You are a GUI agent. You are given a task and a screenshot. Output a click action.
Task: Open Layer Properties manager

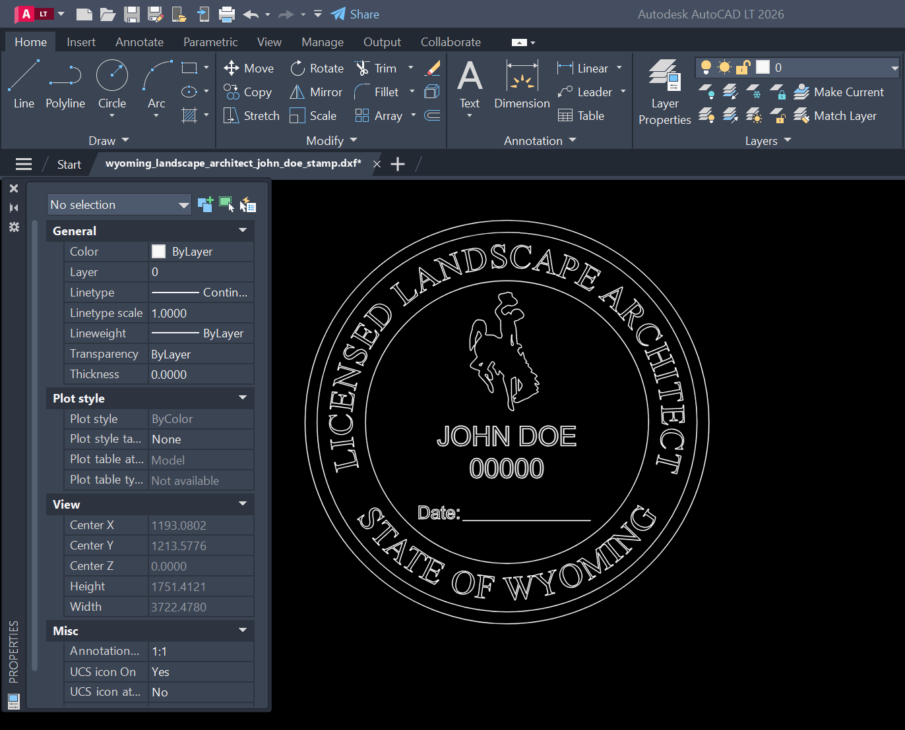(x=665, y=92)
